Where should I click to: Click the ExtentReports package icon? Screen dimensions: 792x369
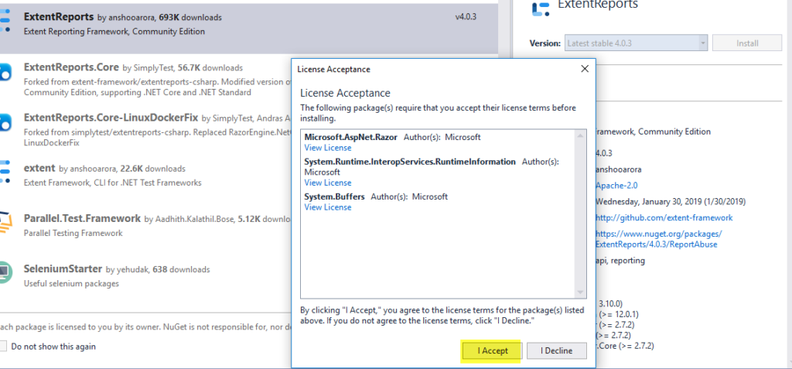pyautogui.click(x=5, y=21)
